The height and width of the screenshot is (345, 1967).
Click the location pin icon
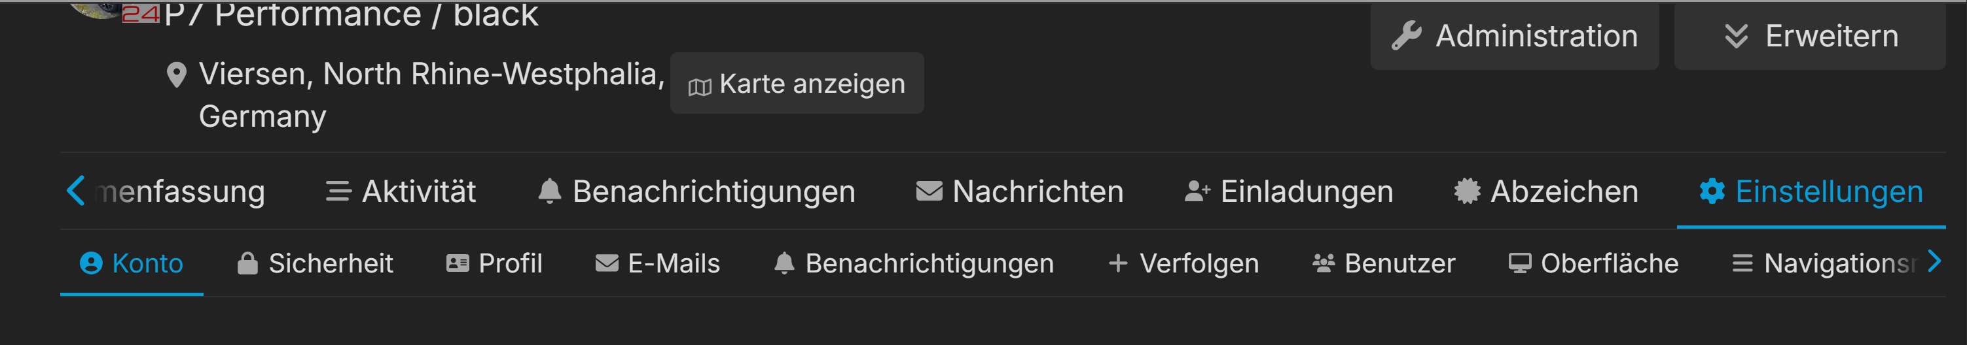click(176, 74)
